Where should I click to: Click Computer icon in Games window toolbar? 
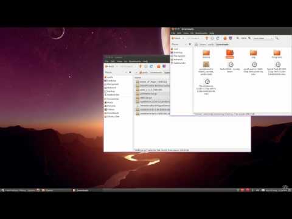click(x=164, y=66)
